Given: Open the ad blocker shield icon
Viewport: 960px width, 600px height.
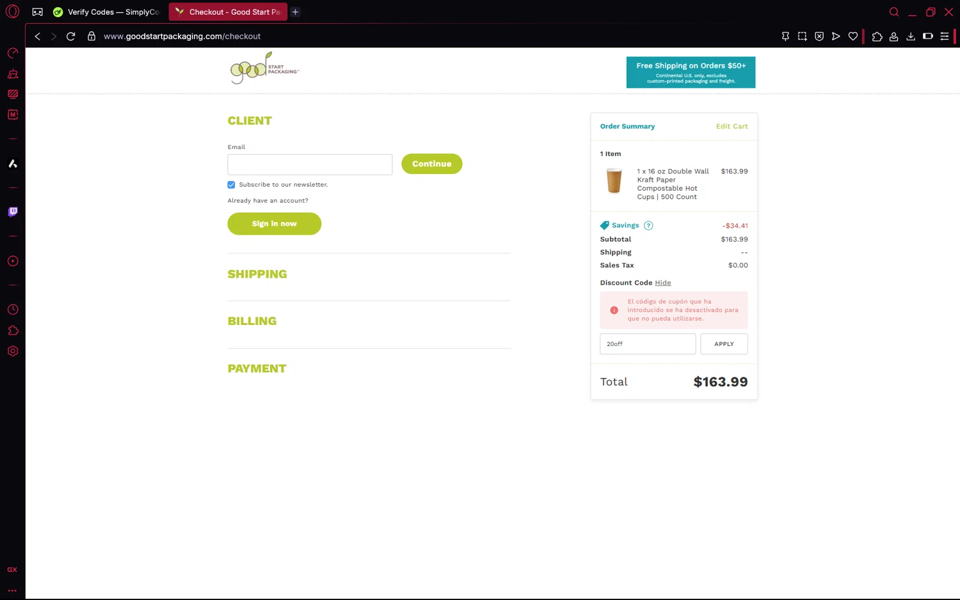Looking at the screenshot, I should [x=819, y=36].
